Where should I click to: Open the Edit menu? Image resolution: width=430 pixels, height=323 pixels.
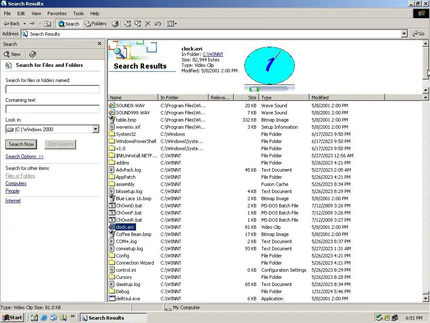pyautogui.click(x=21, y=13)
